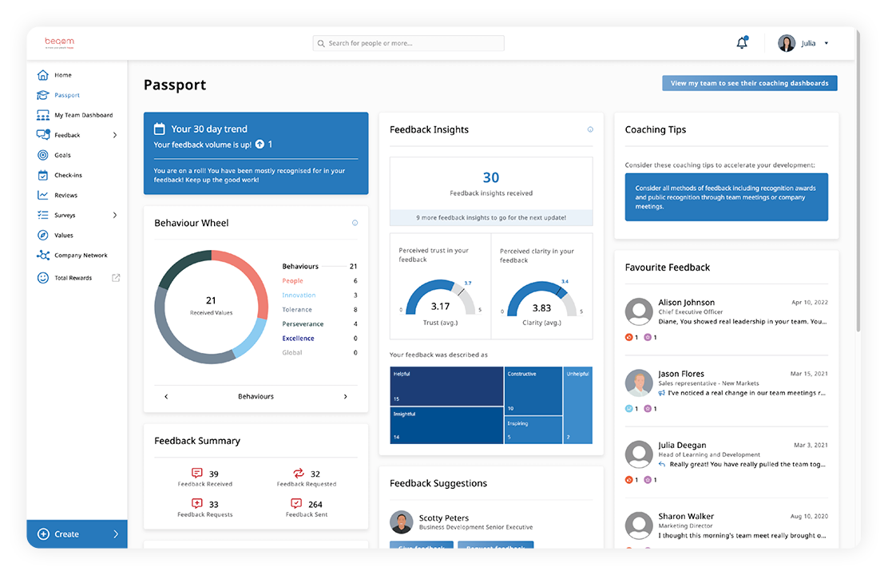This screenshot has height=575, width=888.
Task: Click the Feedback speech bubble icon
Action: [43, 135]
